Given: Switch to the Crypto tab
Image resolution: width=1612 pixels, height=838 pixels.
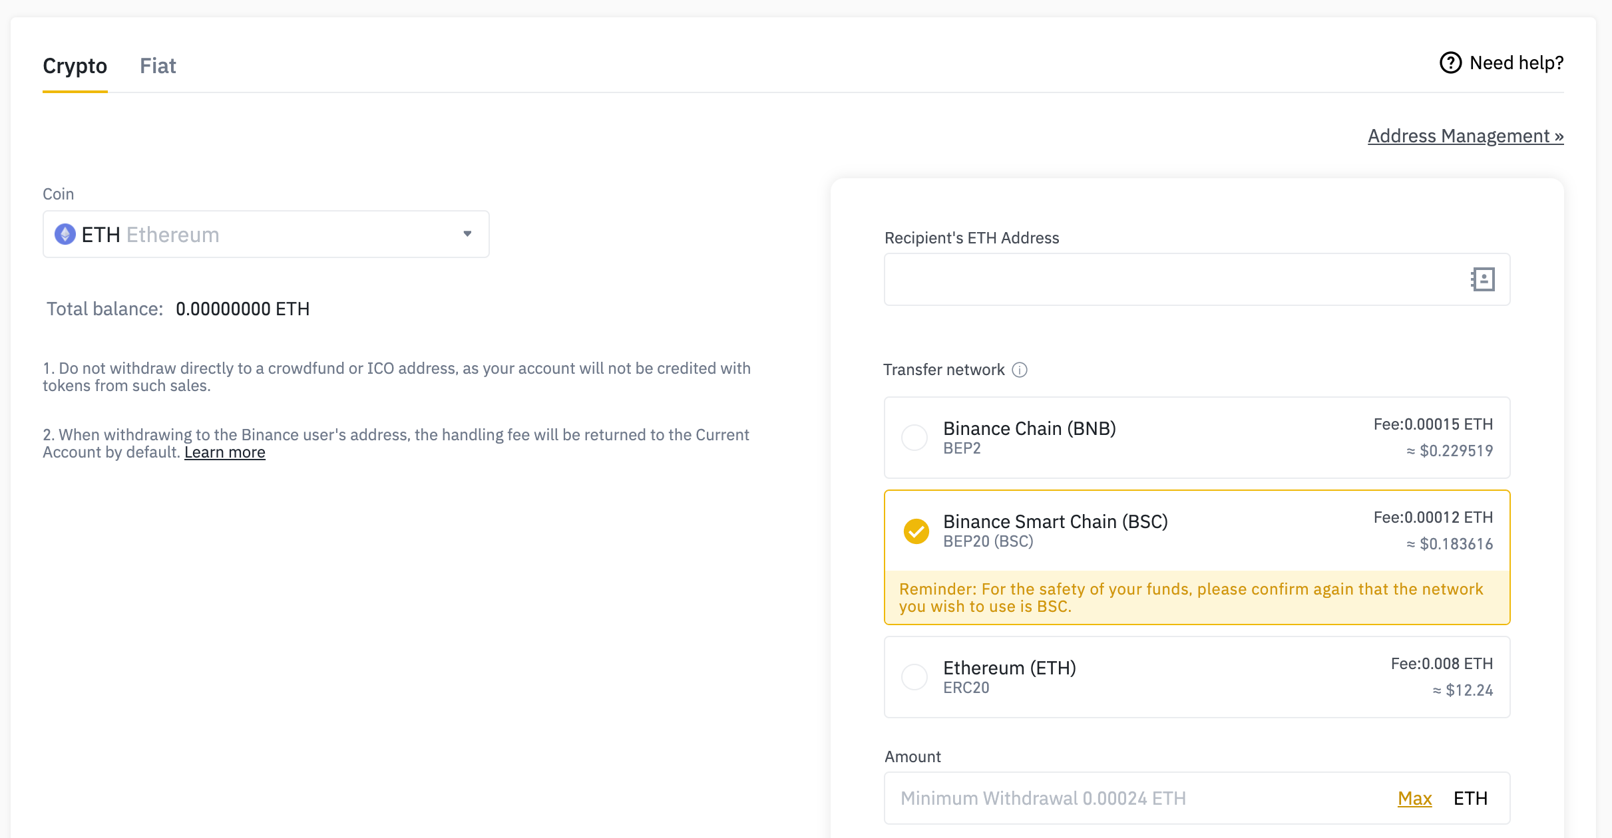Looking at the screenshot, I should tap(75, 66).
